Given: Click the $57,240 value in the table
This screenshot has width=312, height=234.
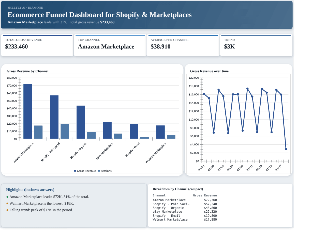Looking at the screenshot, I should coord(211,204).
